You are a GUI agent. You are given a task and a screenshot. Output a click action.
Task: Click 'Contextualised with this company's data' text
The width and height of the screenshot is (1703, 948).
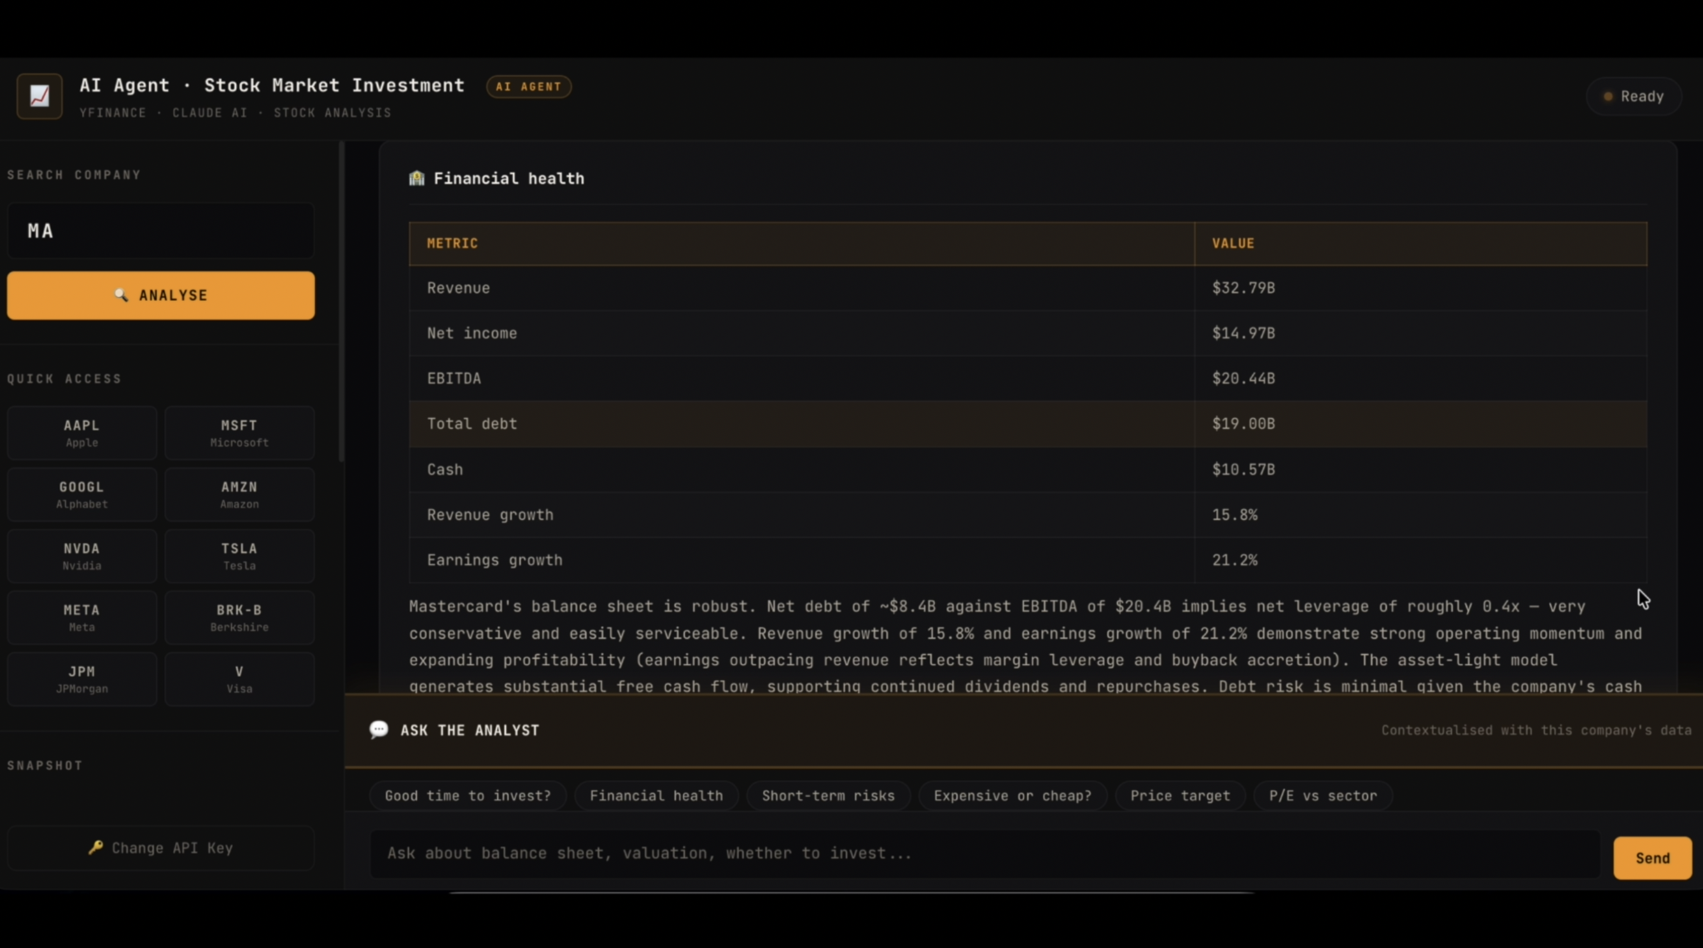tap(1536, 730)
